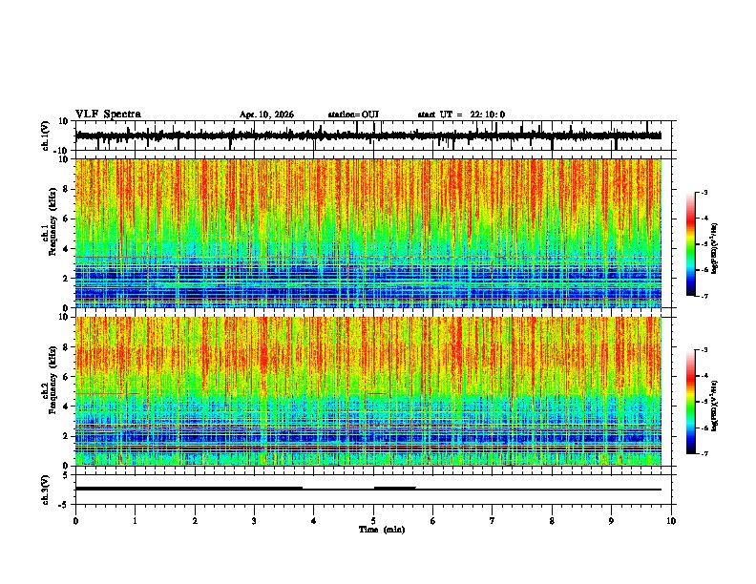Click the "ch.1(V)" waveform axis label

(46, 136)
